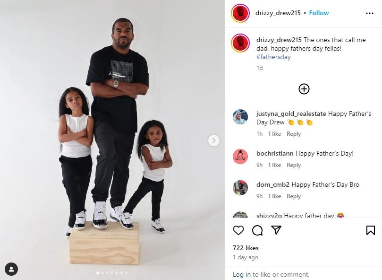This screenshot has height=280, width=382.
Task: Open the three-dot more options menu
Action: coord(370,13)
